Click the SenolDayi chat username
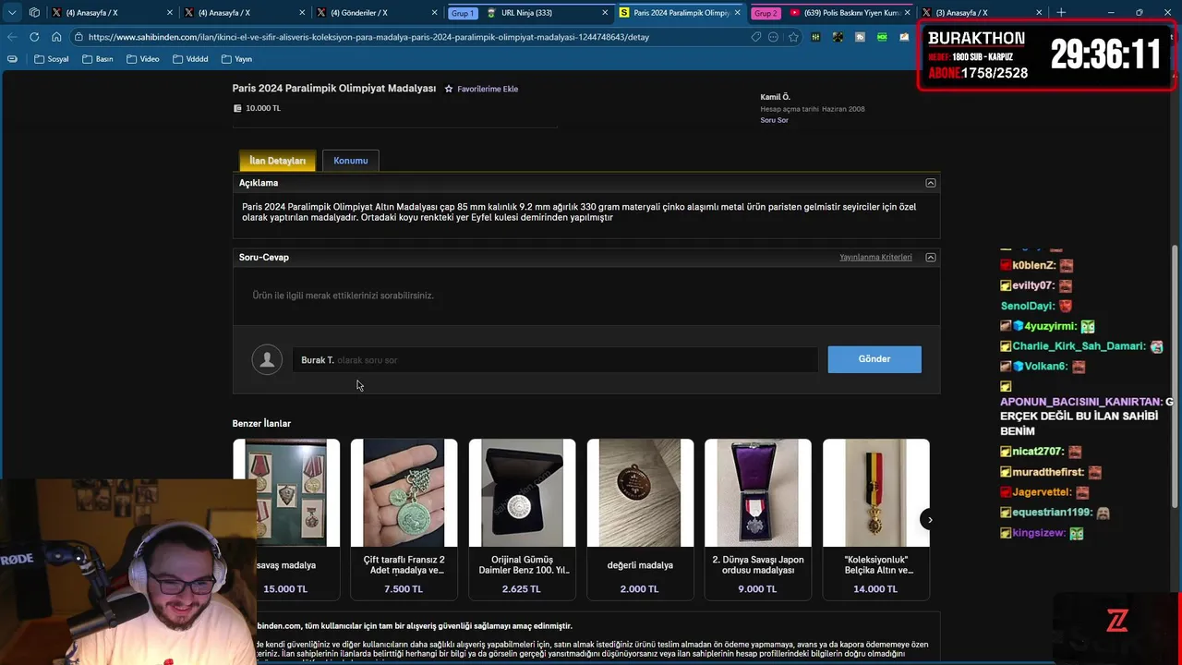This screenshot has width=1182, height=665. (x=1028, y=306)
